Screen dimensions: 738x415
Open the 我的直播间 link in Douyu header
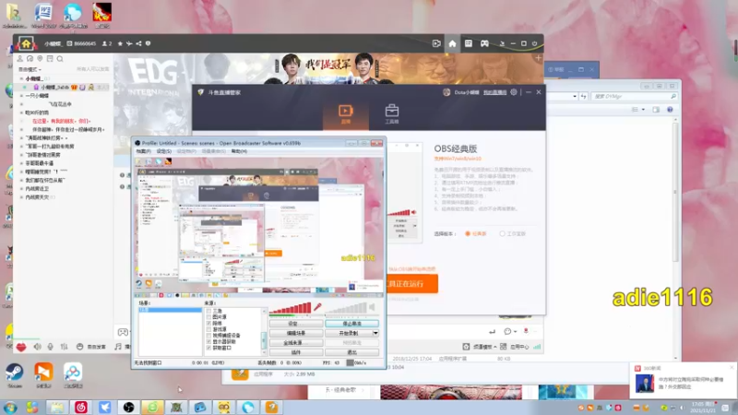[x=494, y=93]
